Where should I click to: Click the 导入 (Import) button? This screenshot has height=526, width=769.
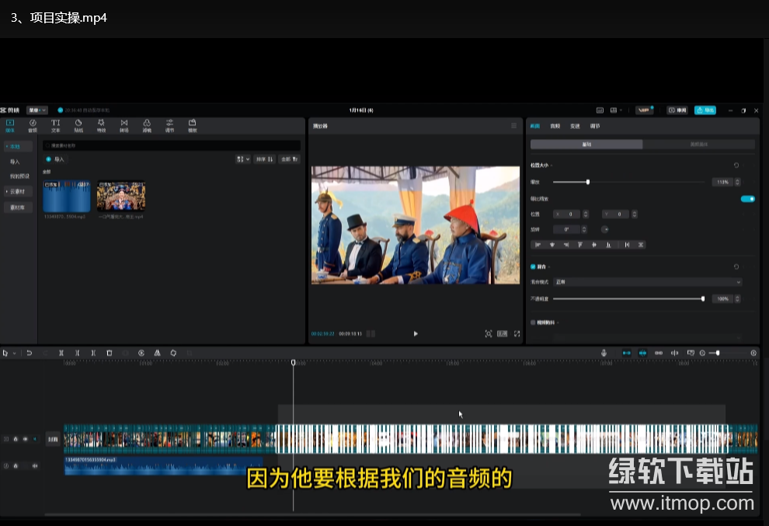(55, 159)
